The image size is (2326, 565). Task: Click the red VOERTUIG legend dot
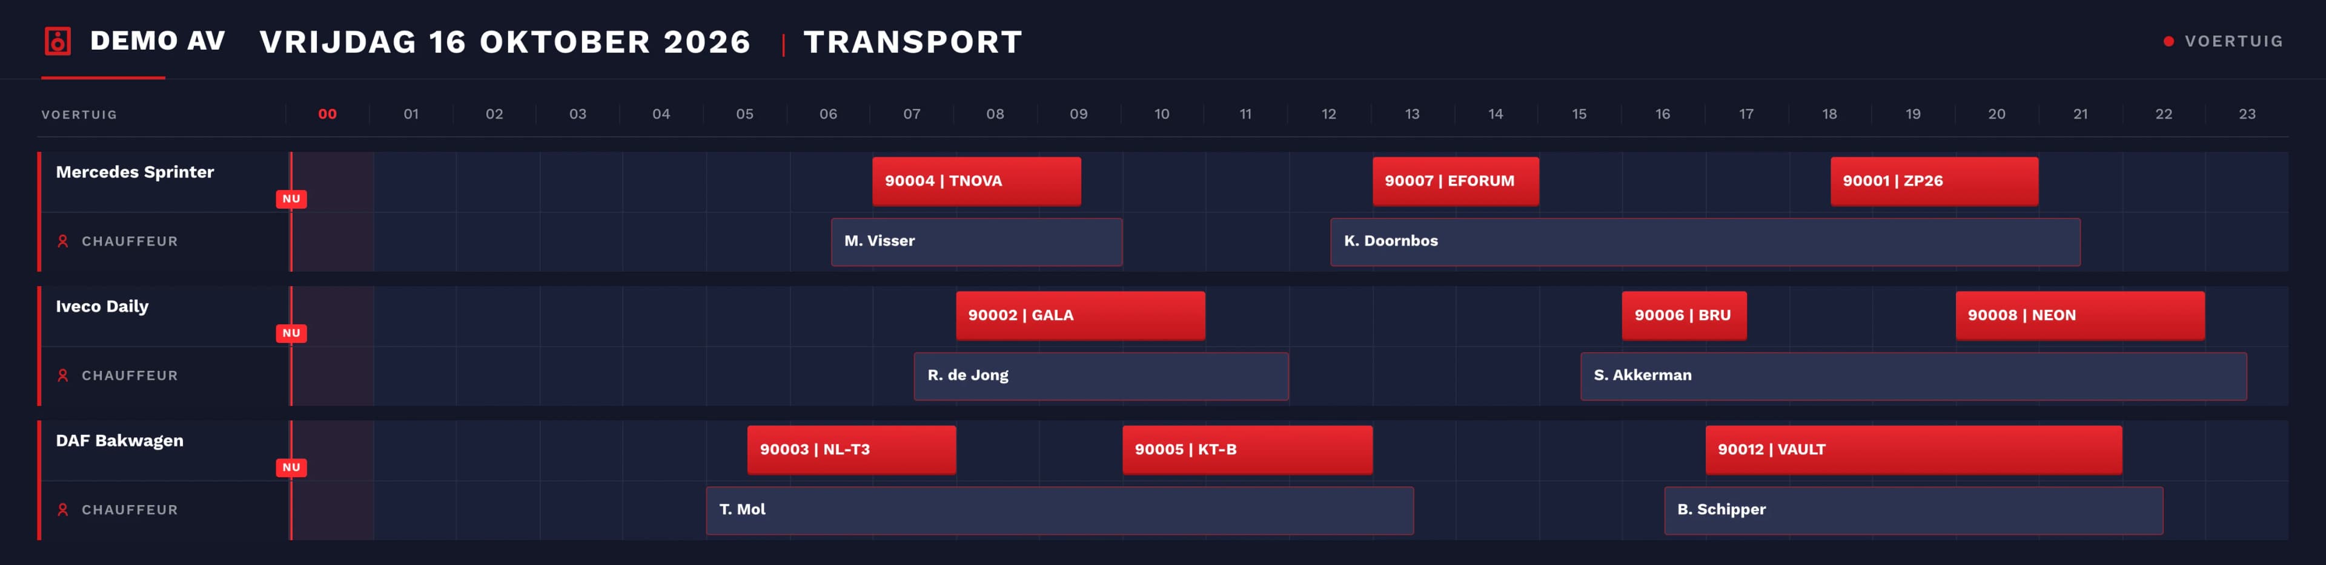[2168, 42]
